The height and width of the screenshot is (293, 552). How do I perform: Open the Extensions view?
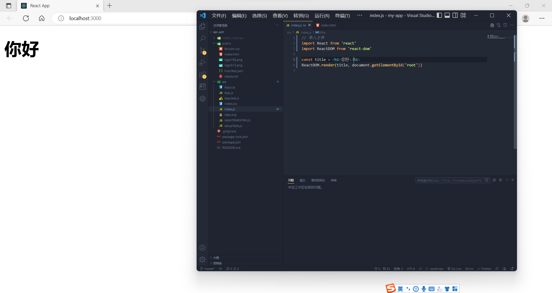(x=202, y=75)
